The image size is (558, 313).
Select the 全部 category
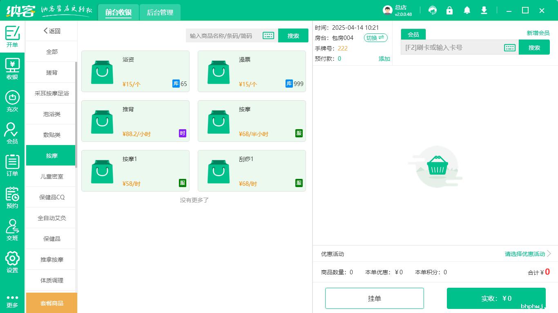pyautogui.click(x=52, y=52)
